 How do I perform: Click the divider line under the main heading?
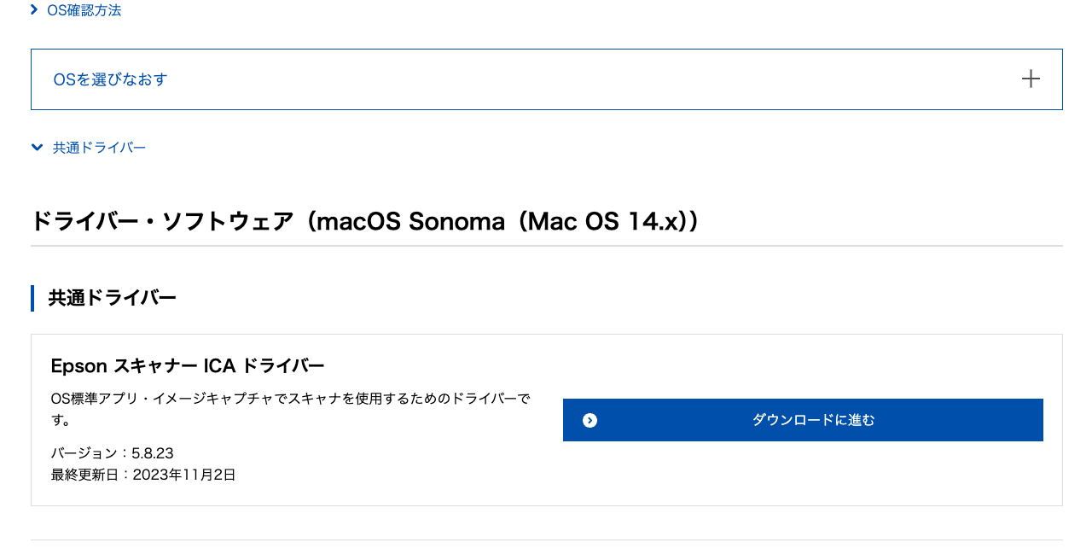point(547,246)
